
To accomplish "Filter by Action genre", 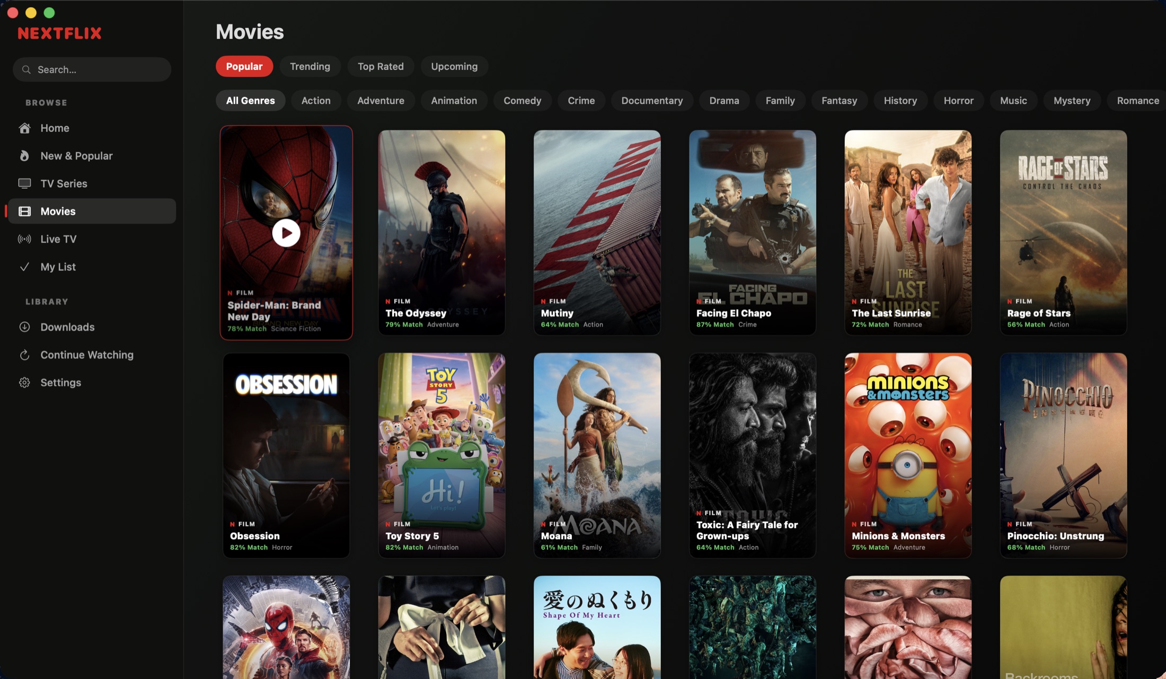I will click(316, 100).
